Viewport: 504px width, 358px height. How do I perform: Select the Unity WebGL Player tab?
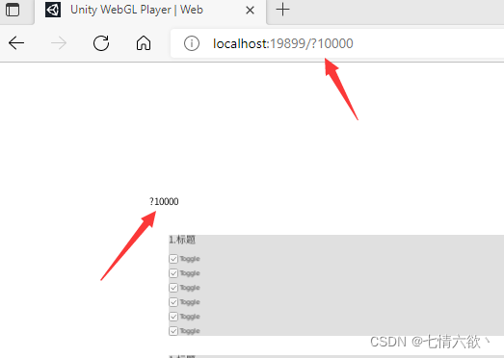pyautogui.click(x=150, y=11)
